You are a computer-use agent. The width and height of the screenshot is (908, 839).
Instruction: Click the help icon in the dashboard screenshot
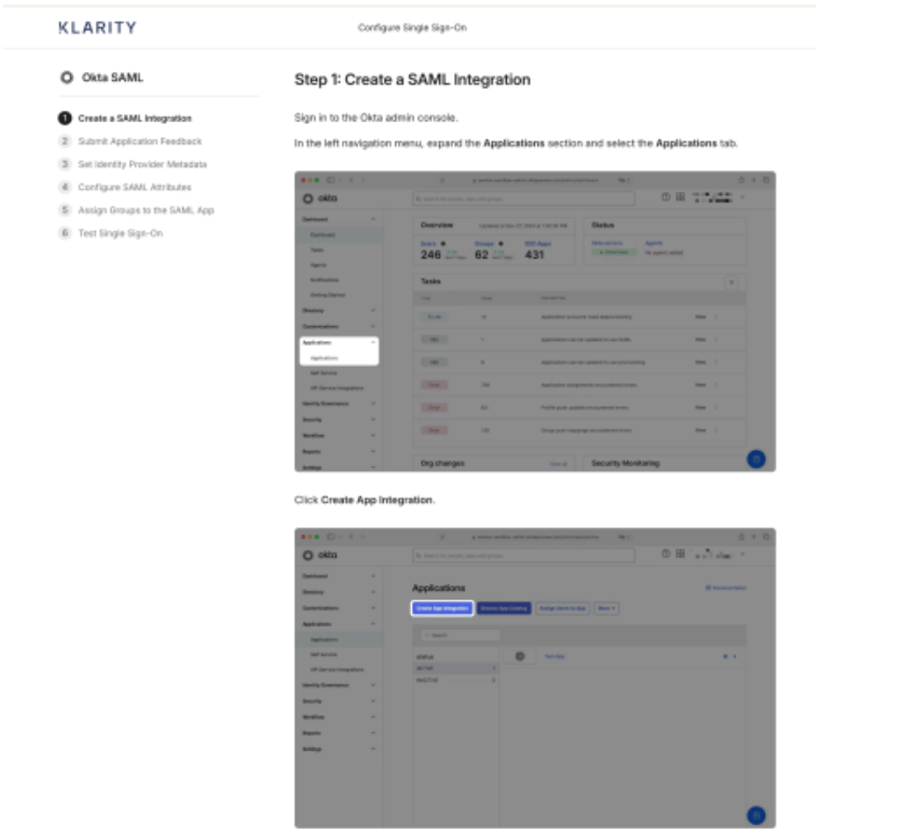pos(666,197)
